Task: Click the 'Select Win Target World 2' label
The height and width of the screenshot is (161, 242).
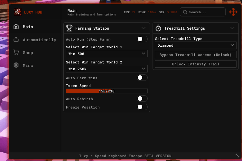Action: 94,62
